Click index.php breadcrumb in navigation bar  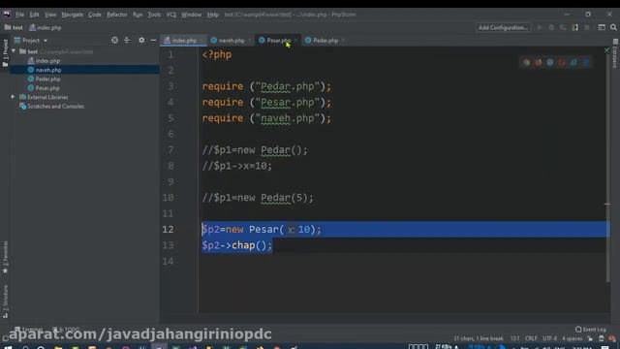click(x=46, y=28)
